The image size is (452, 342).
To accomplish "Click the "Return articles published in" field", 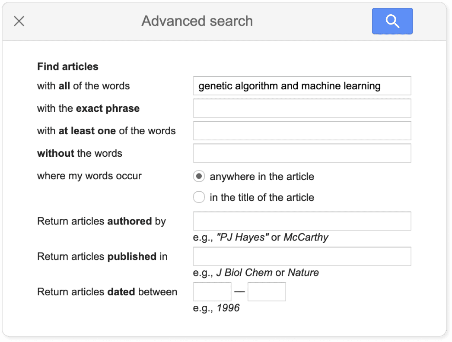I will coord(302,256).
